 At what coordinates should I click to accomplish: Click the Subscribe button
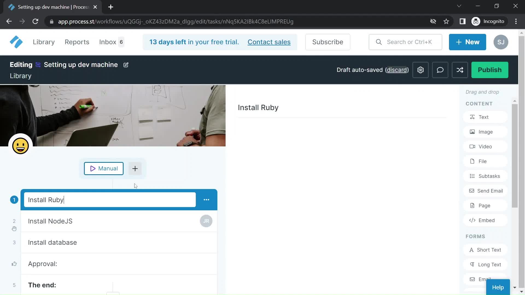click(x=328, y=42)
